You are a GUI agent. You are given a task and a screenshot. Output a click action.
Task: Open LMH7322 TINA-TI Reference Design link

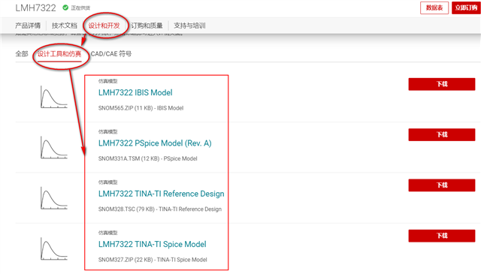[x=162, y=194]
